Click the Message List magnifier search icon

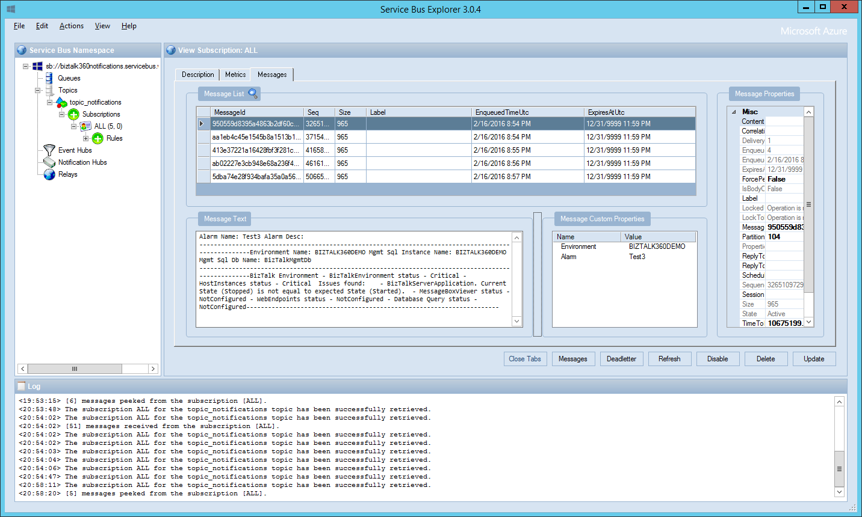[253, 94]
